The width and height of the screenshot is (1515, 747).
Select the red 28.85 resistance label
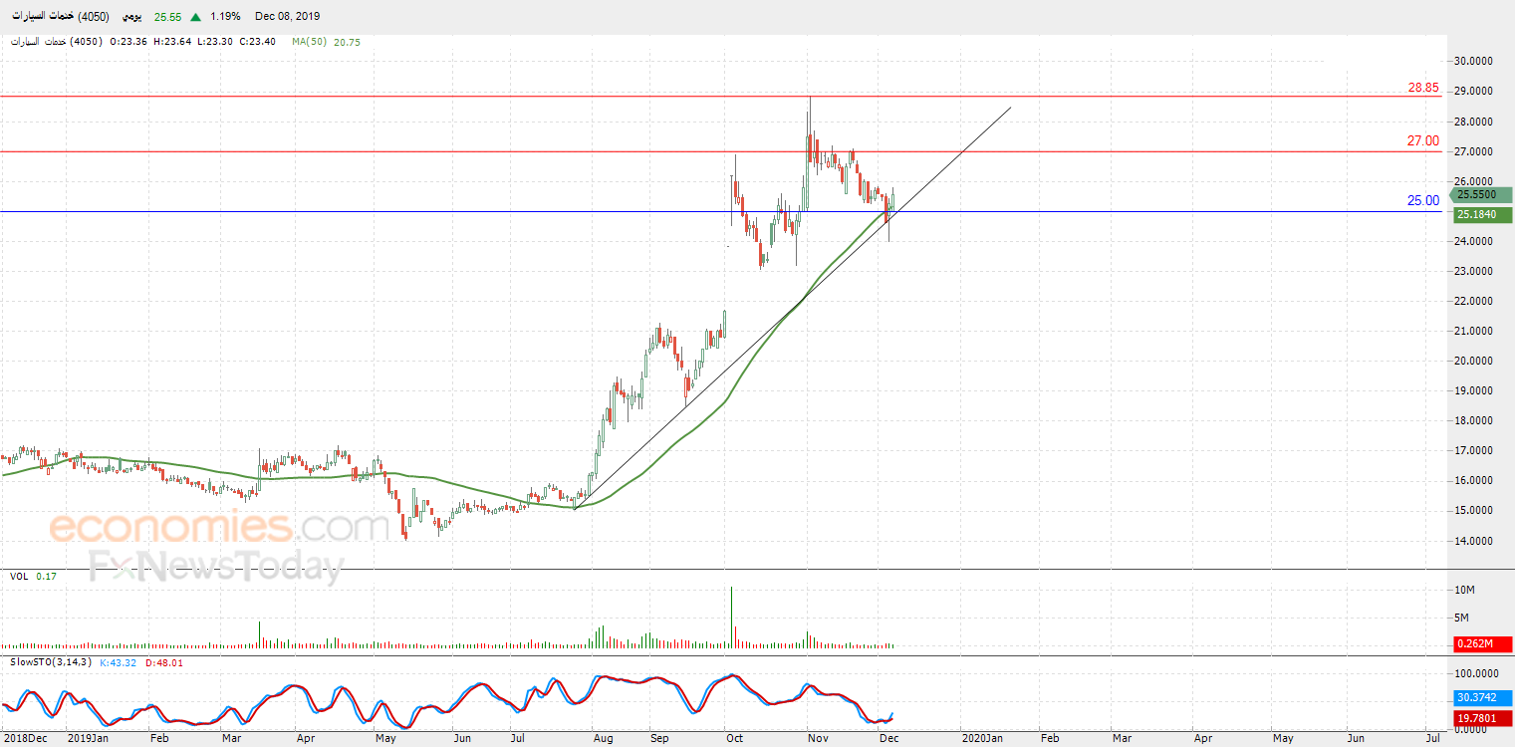(1423, 88)
